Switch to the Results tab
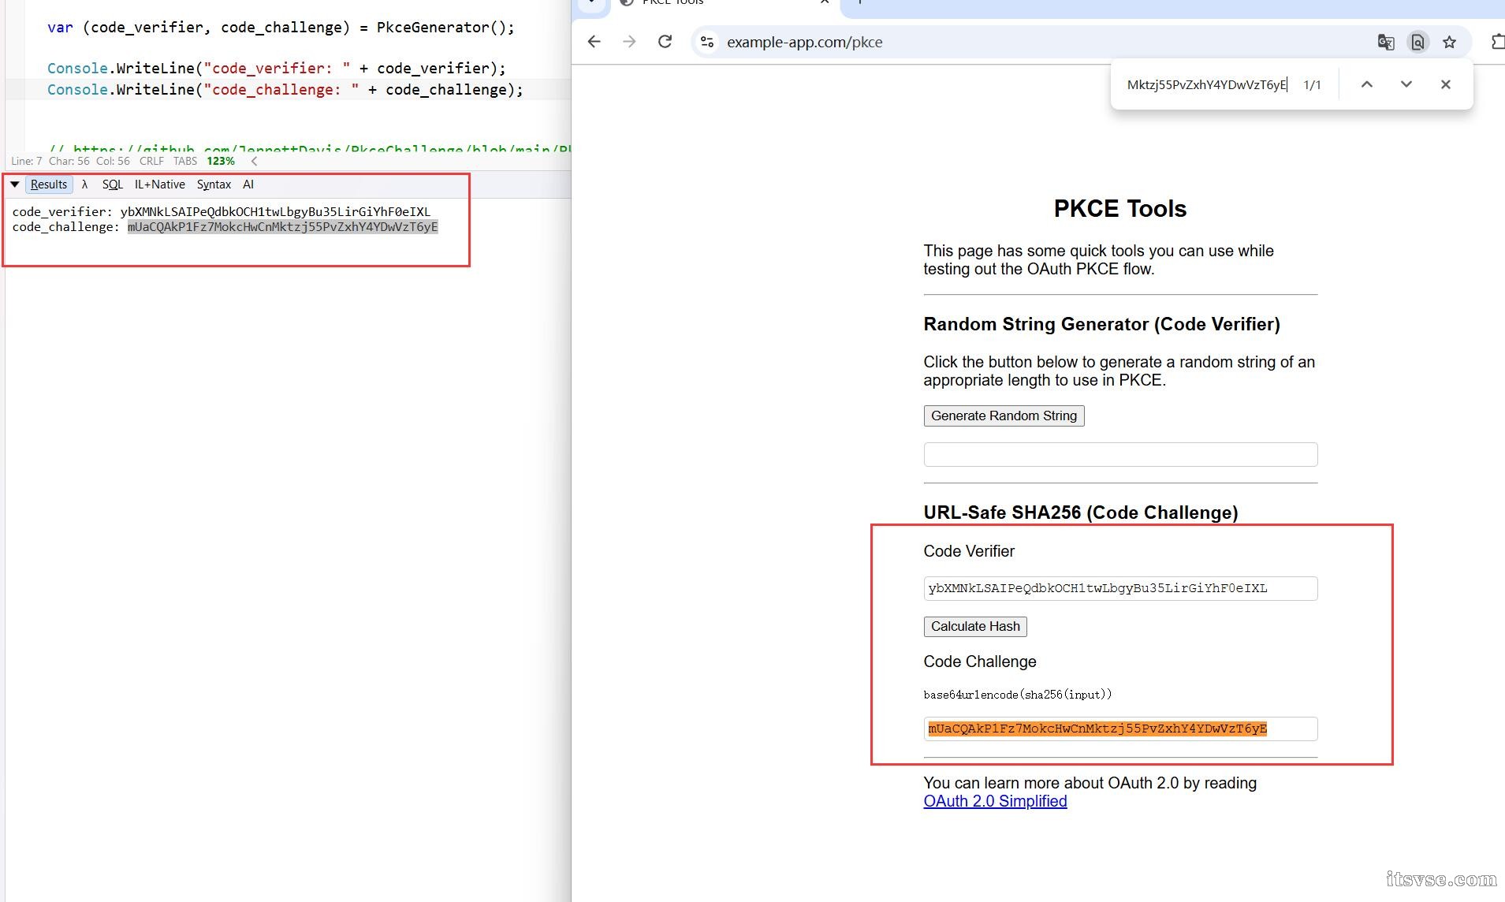The width and height of the screenshot is (1505, 902). coord(49,184)
